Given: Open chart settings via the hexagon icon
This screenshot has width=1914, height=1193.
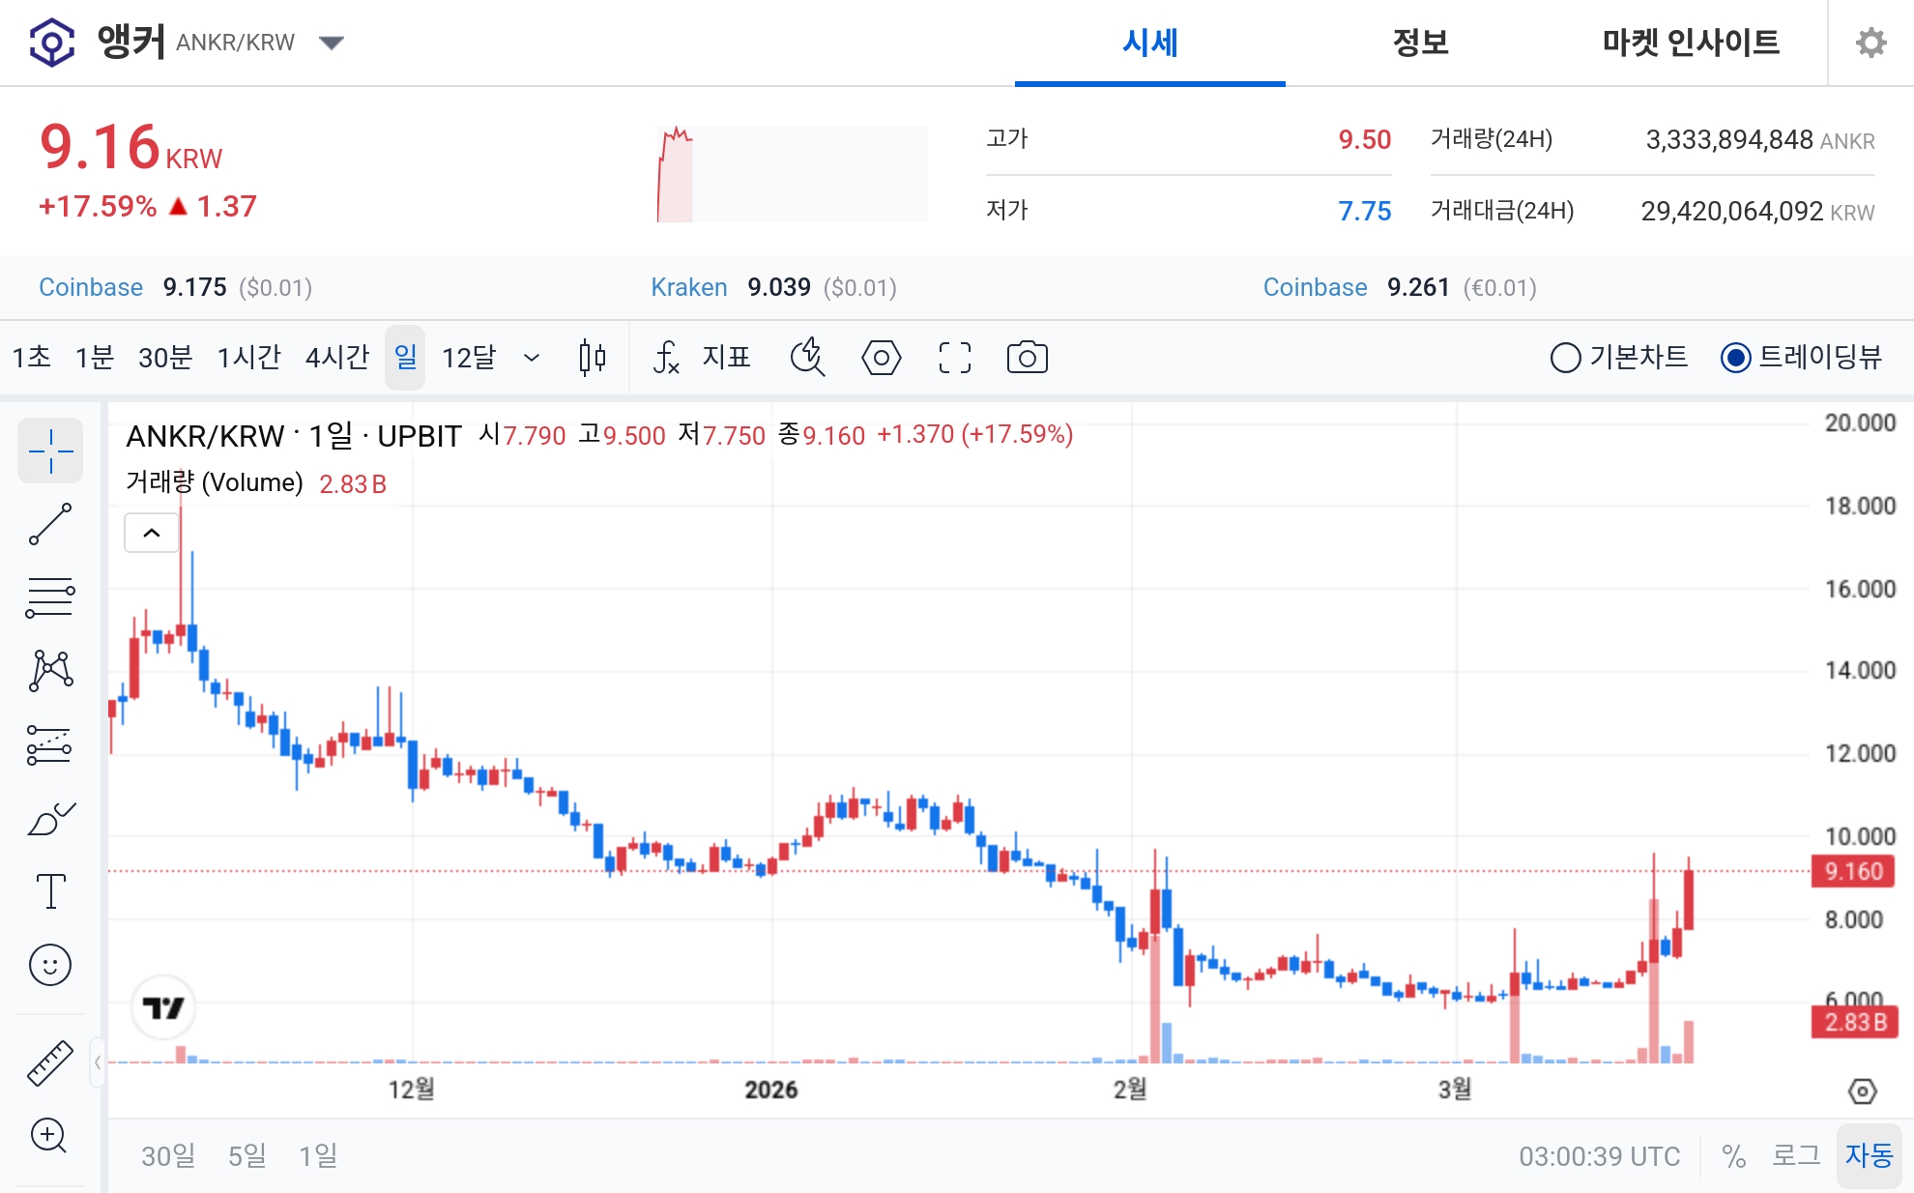Looking at the screenshot, I should [x=881, y=358].
